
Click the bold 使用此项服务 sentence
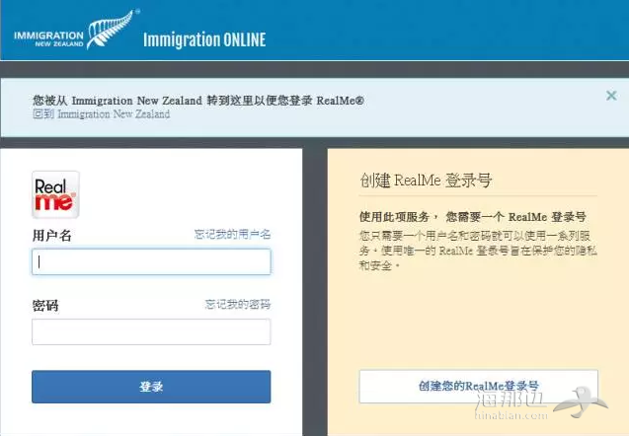click(x=473, y=217)
